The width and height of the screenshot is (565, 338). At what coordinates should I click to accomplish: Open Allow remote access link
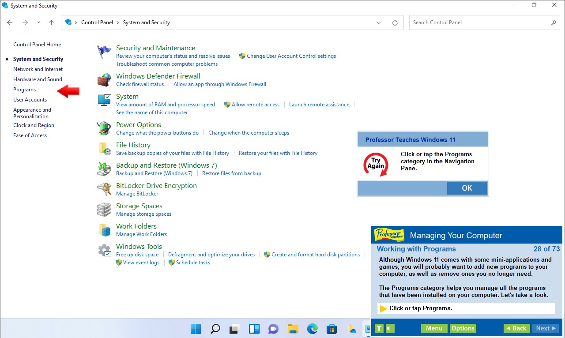point(256,105)
